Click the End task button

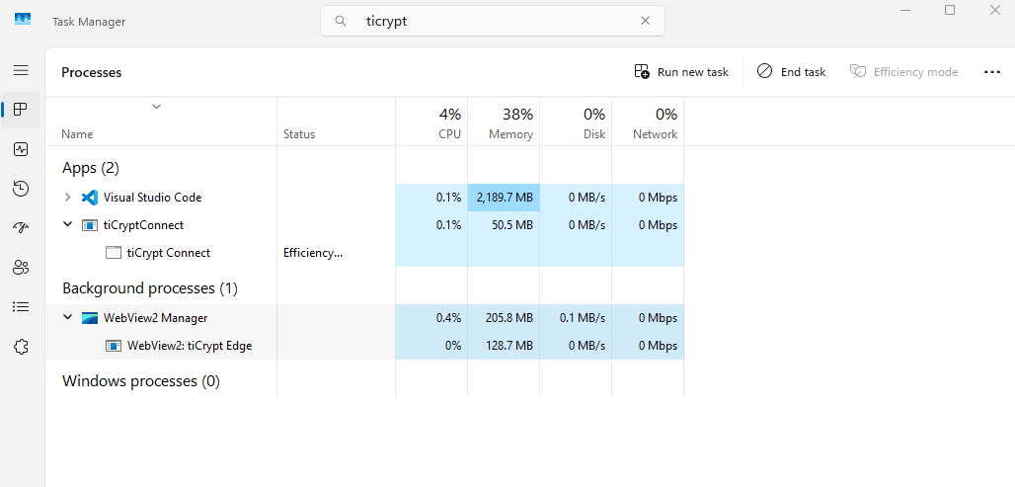pos(791,72)
